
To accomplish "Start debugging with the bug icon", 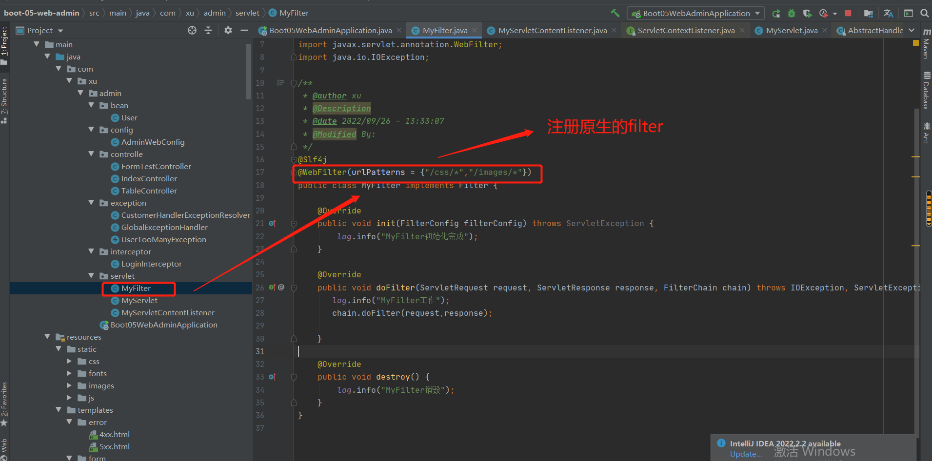I will pos(792,13).
